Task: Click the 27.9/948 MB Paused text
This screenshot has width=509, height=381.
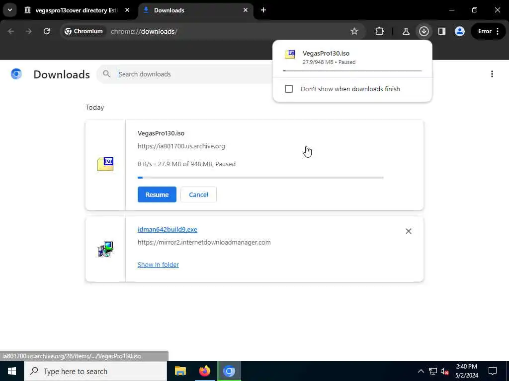Action: [x=329, y=62]
